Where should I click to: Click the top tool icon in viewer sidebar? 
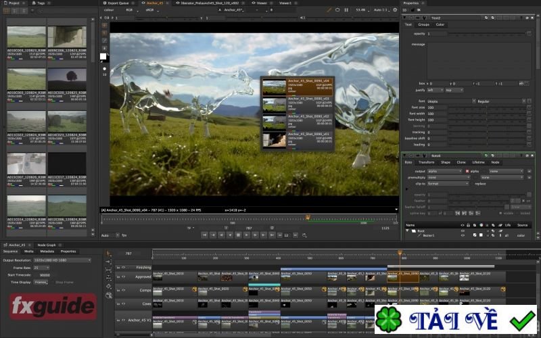click(x=104, y=25)
